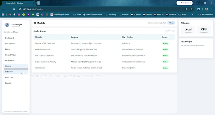Open the Z icon bookmark
The height and width of the screenshot is (115, 215).
pos(47,15)
